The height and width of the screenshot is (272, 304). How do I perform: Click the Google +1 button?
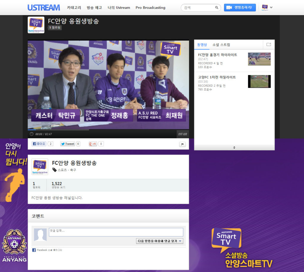pos(93,144)
